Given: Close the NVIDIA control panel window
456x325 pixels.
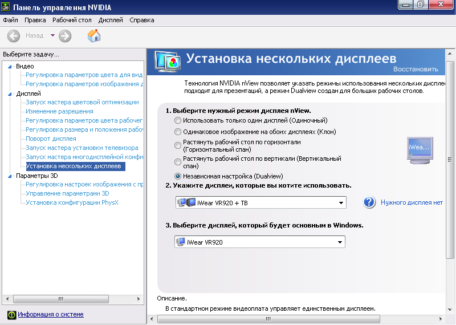Looking at the screenshot, I should [x=441, y=5].
